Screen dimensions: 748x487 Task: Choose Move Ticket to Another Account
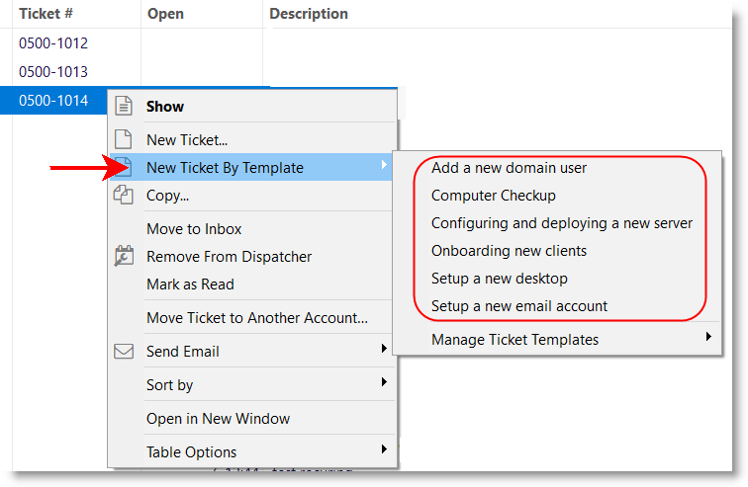pyautogui.click(x=256, y=317)
